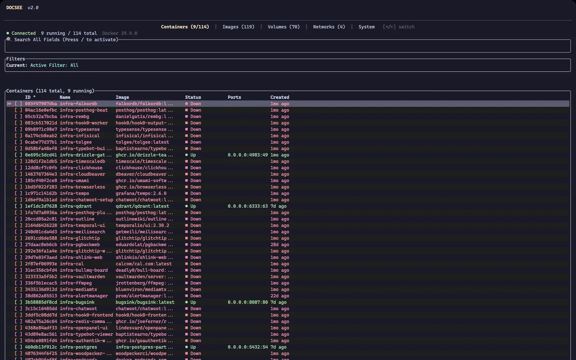Screen dimensions: 576x360
Task: Click Down status icon for infra-meilisearch
Action: (x=186, y=232)
